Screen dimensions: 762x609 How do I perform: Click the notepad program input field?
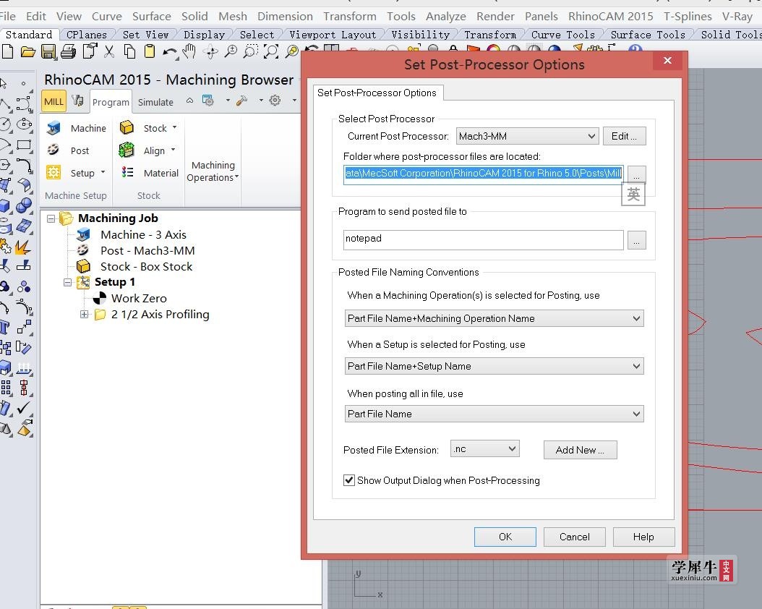483,239
